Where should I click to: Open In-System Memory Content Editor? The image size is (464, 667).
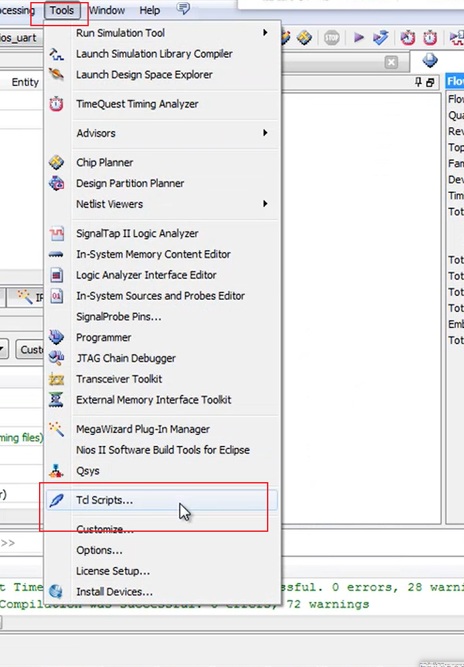click(x=162, y=254)
